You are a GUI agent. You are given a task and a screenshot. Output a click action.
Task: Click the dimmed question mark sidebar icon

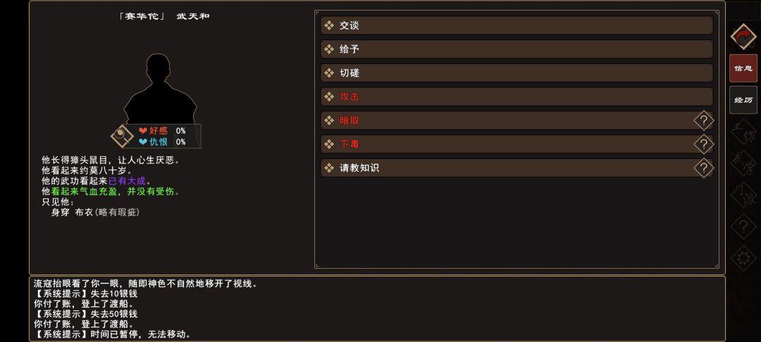click(743, 227)
